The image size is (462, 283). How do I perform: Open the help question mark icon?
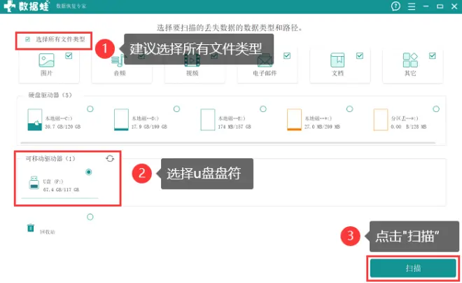(x=395, y=6)
